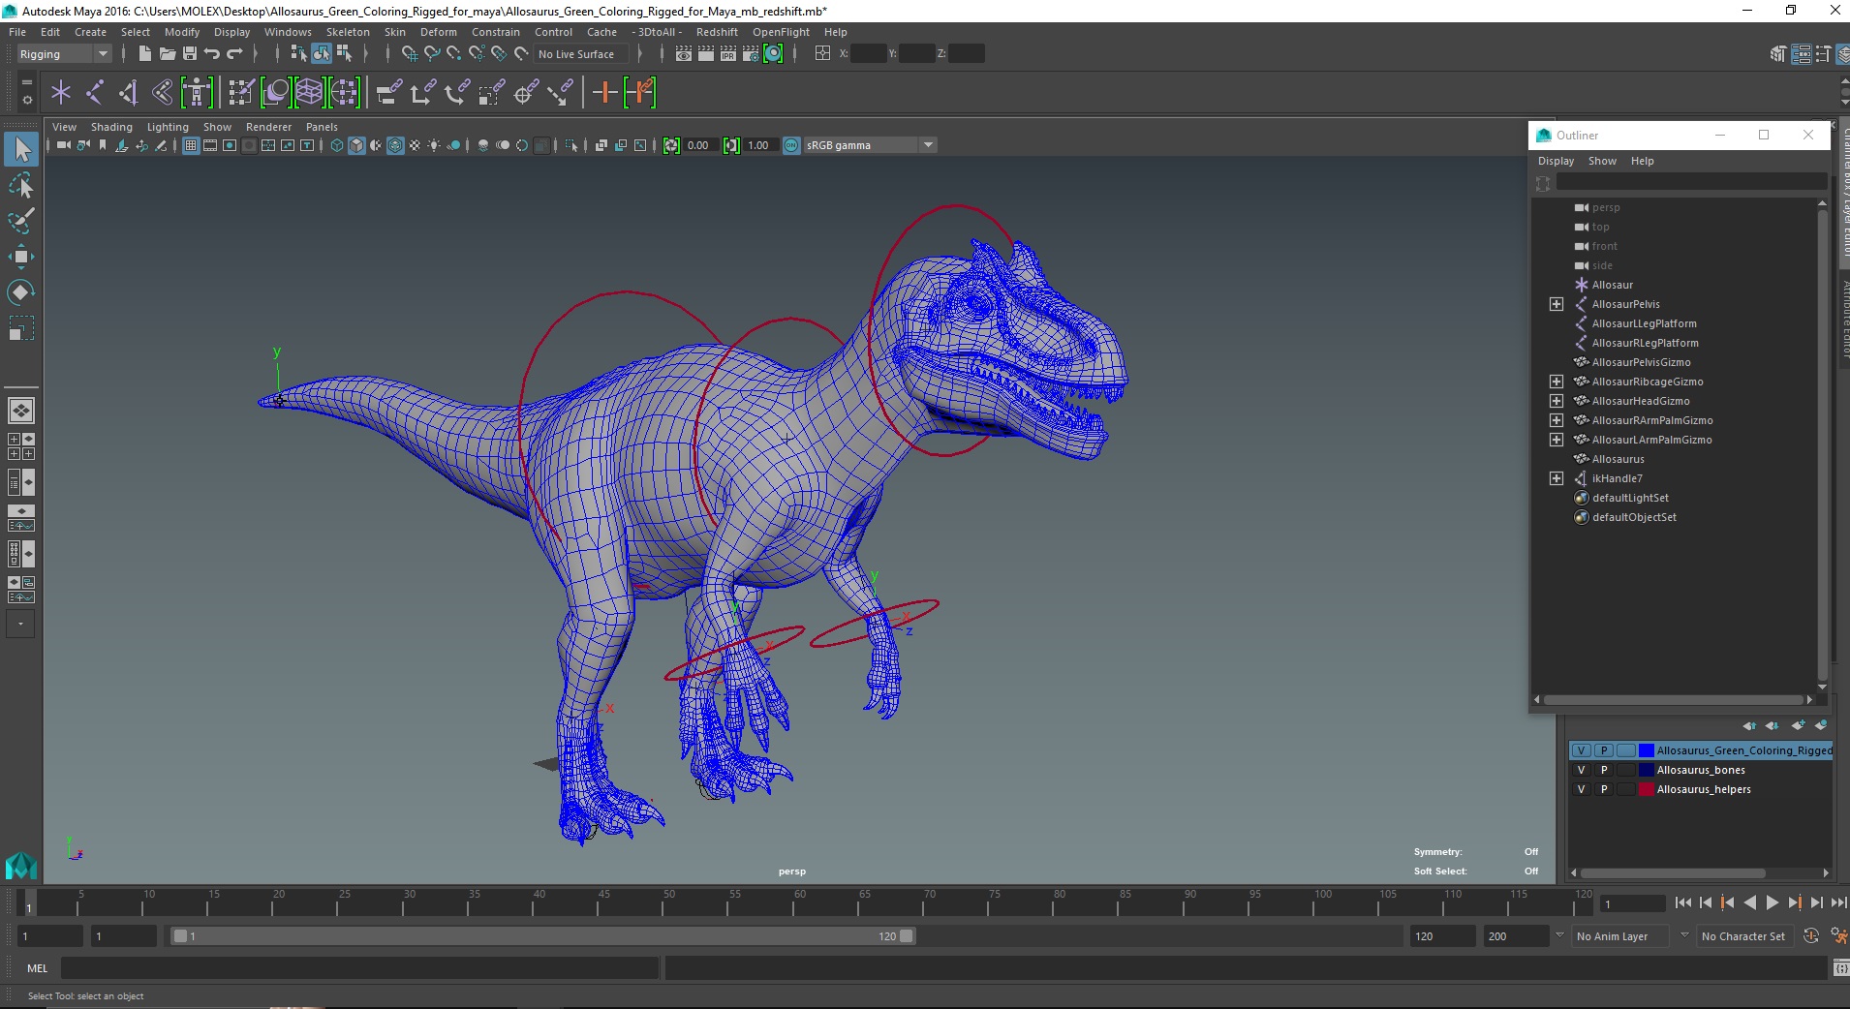This screenshot has height=1009, width=1850.
Task: Choose the arrow Select tool in toolbox
Action: coord(20,149)
